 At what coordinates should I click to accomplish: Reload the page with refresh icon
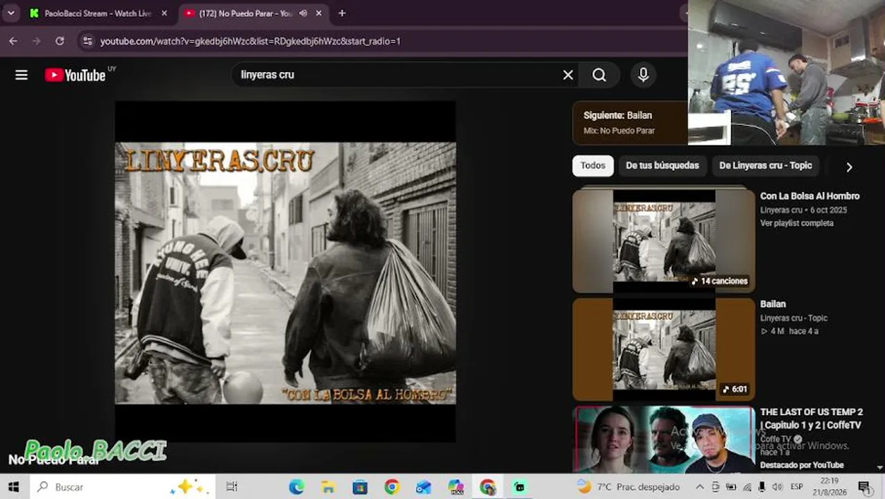(x=60, y=41)
